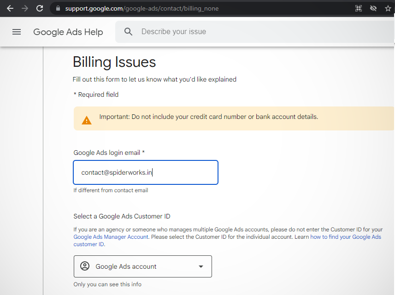Viewport: 395px width, 295px height.
Task: Click the hidden eye icon near the address bar
Action: [x=373, y=8]
